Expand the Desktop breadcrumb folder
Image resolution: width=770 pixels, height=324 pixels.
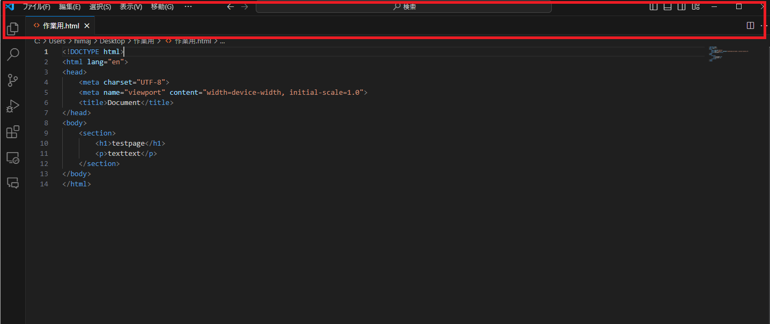click(112, 41)
